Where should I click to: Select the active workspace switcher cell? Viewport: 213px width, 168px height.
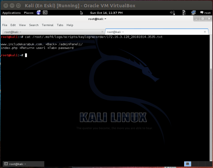[188, 164]
